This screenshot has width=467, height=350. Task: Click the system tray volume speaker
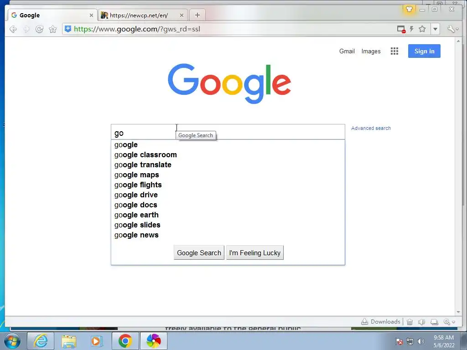click(x=420, y=341)
